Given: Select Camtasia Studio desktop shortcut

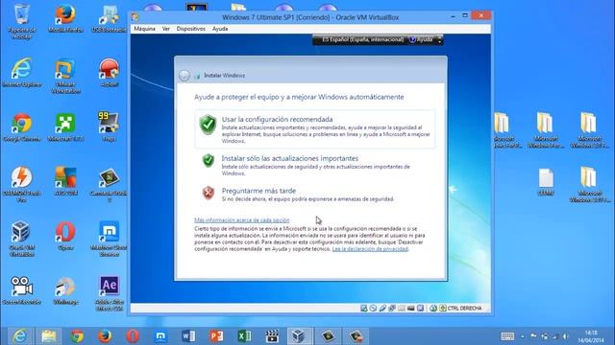Looking at the screenshot, I should tap(109, 185).
